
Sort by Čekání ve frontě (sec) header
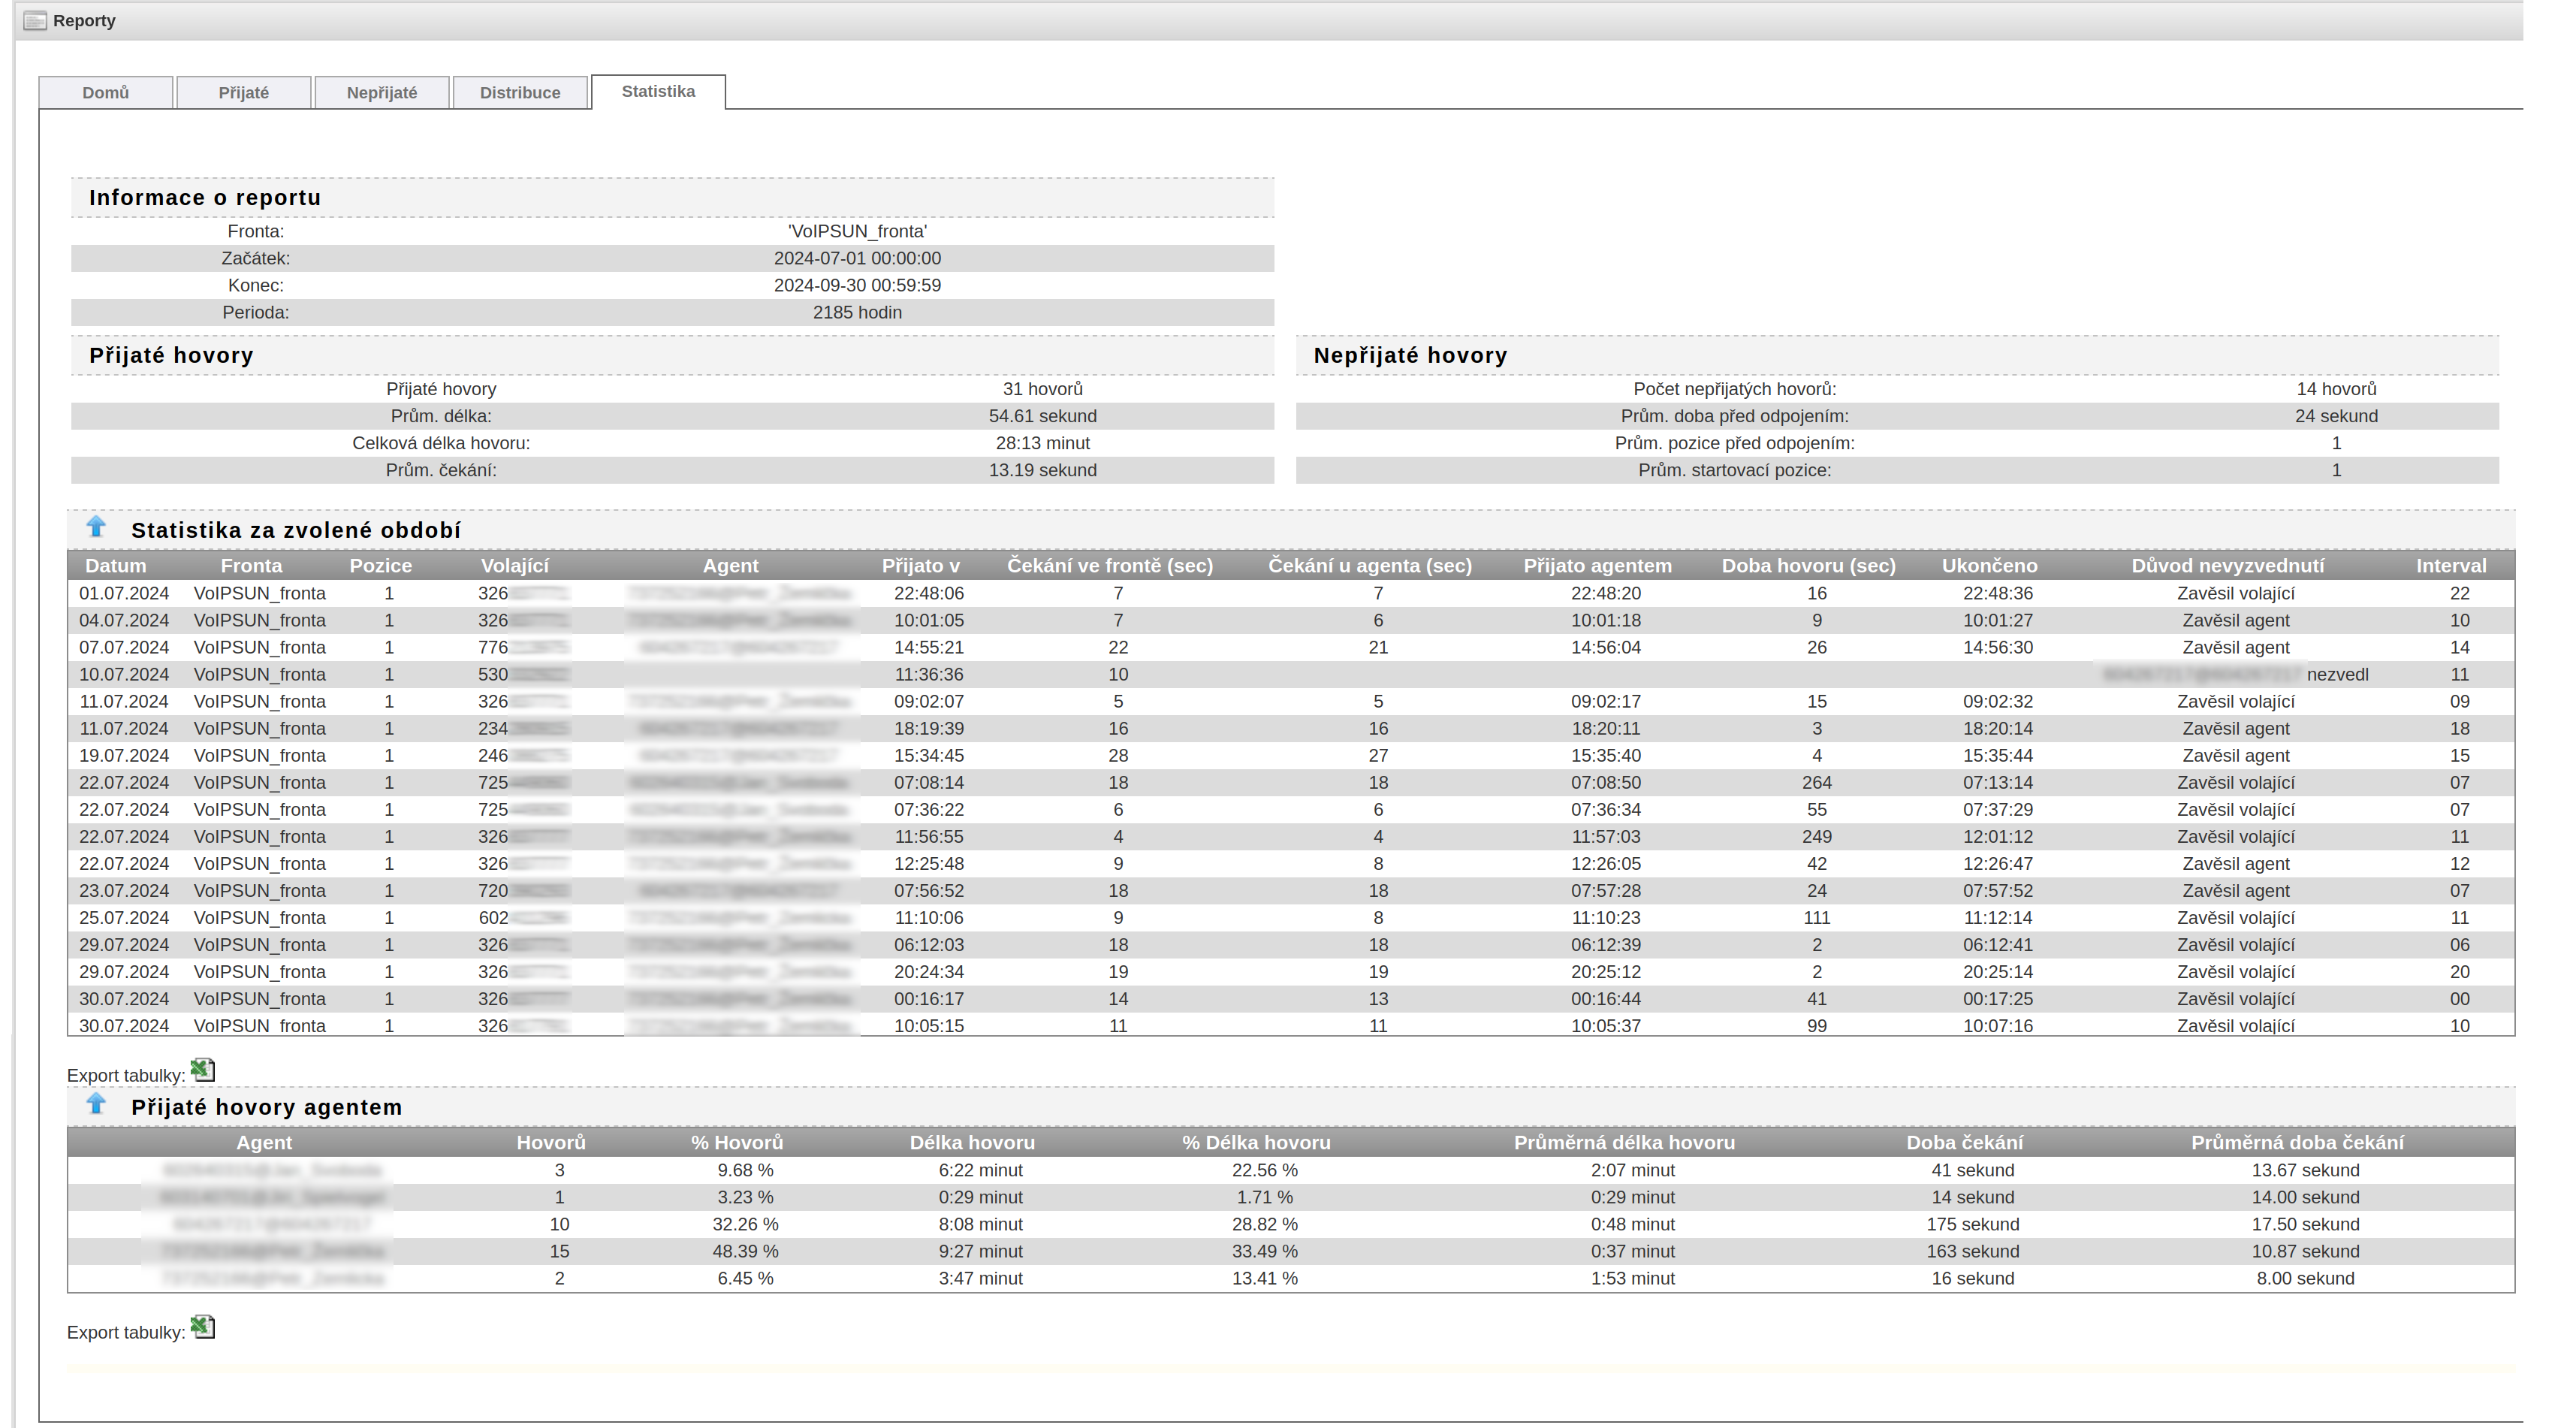[x=1110, y=566]
